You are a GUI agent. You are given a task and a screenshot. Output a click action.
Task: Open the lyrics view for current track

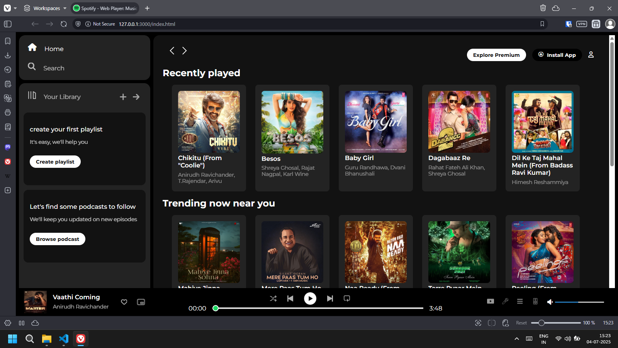pyautogui.click(x=505, y=301)
